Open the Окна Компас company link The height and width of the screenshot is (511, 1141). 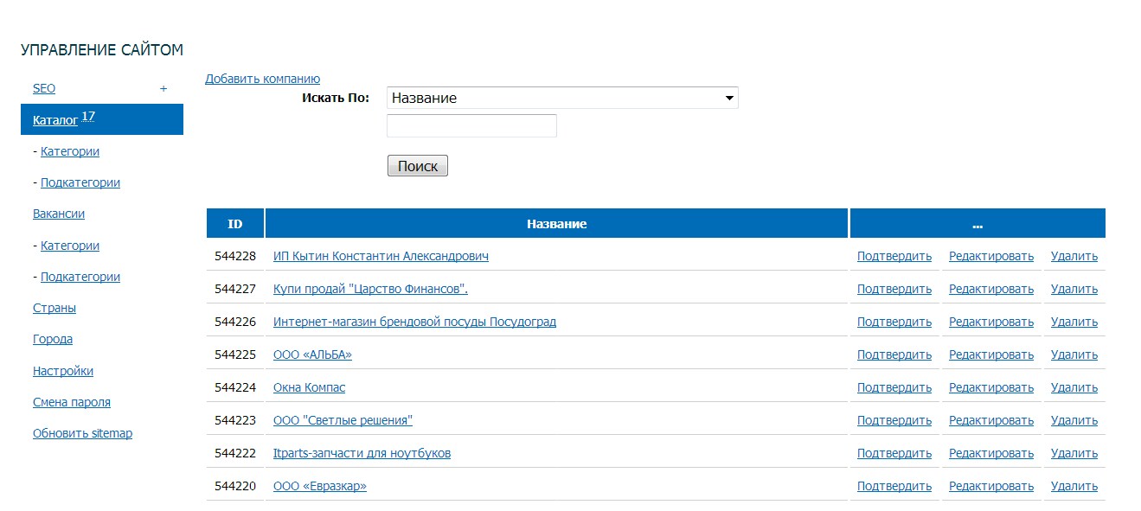[310, 387]
